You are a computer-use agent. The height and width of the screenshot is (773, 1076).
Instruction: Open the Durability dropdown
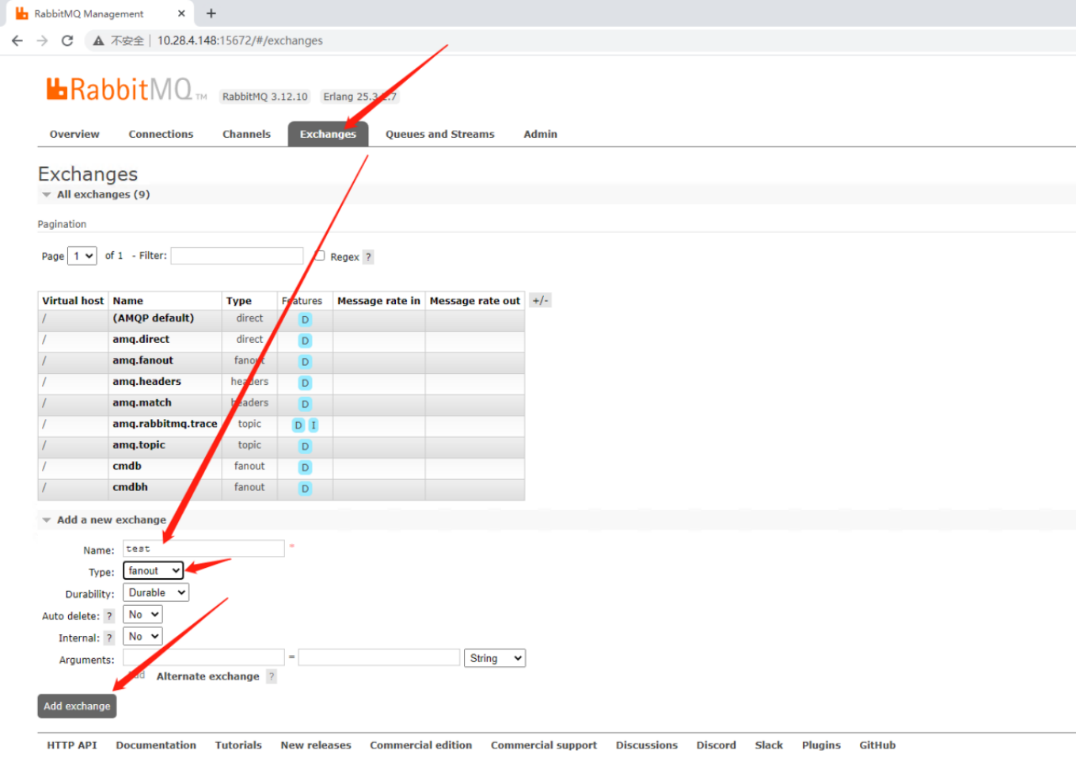156,592
